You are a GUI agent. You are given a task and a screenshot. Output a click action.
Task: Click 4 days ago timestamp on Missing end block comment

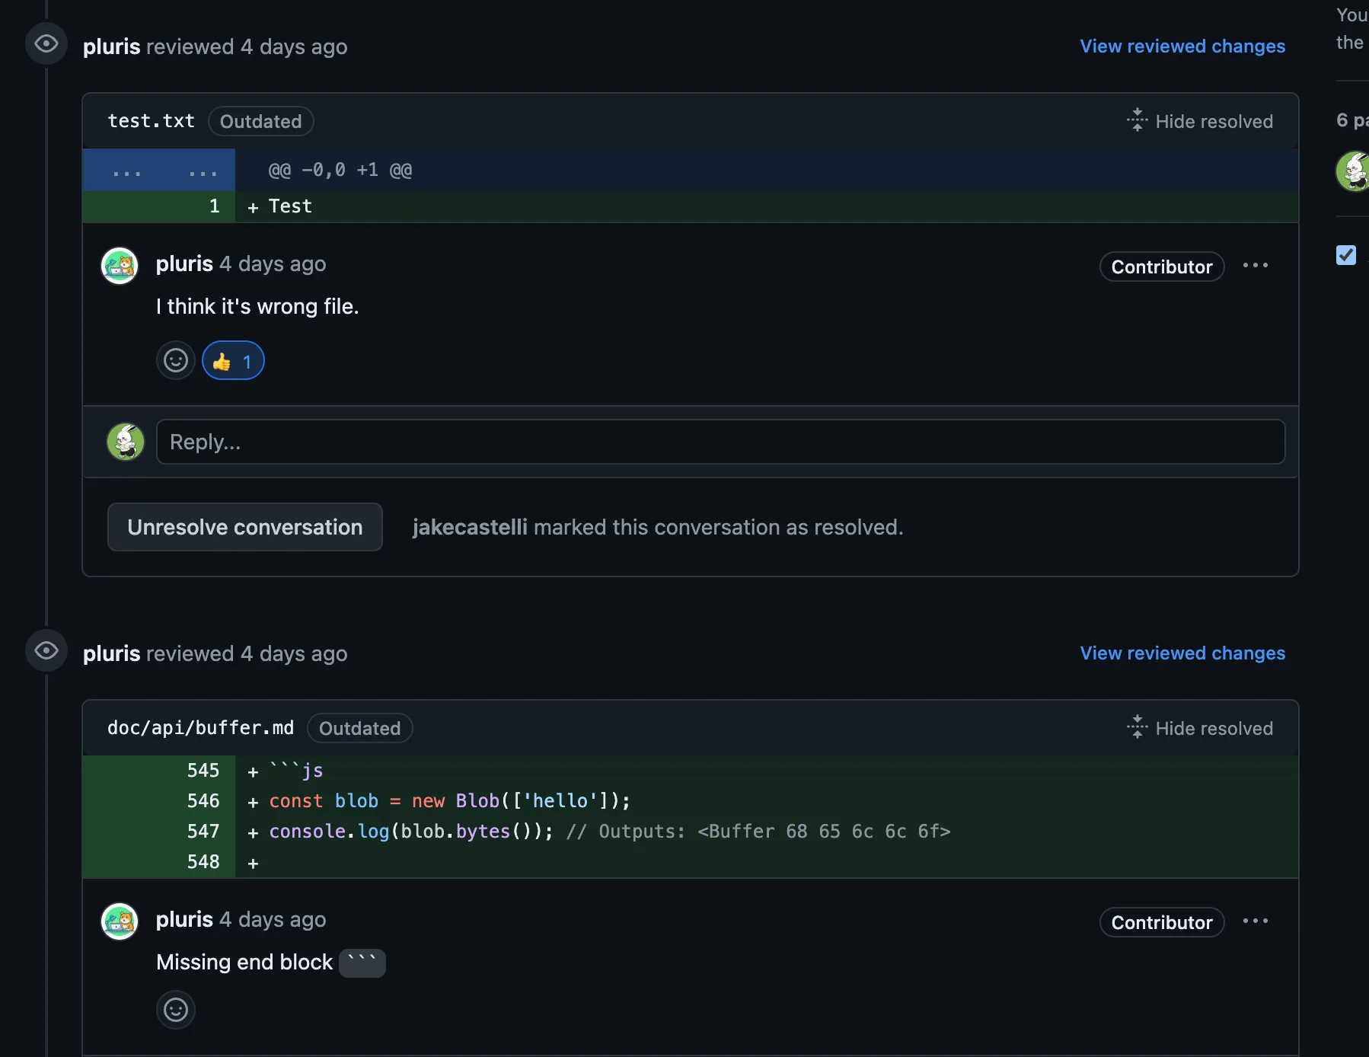pyautogui.click(x=273, y=919)
